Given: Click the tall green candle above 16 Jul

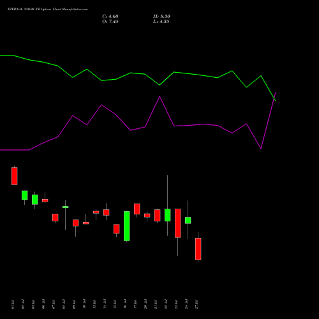Looking at the screenshot, I should pyautogui.click(x=127, y=226).
